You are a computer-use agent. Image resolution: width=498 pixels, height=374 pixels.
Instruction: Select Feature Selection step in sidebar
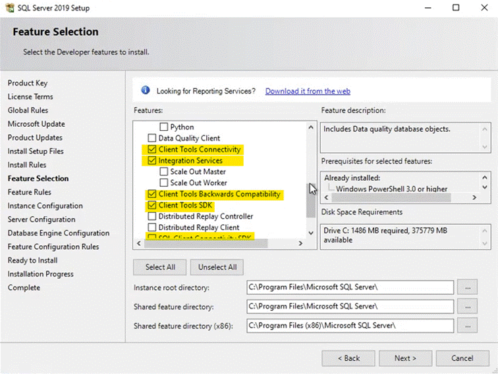click(x=38, y=178)
